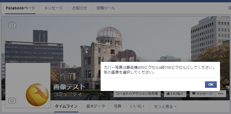Screen dimensions: 231x114
Task: Expand the もっと見る dropdown
Action: (x=165, y=106)
